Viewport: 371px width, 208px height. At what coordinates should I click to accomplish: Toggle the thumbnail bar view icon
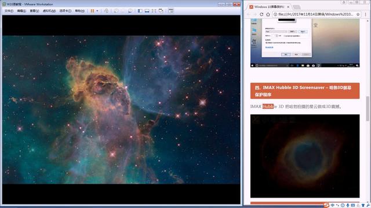click(147, 11)
